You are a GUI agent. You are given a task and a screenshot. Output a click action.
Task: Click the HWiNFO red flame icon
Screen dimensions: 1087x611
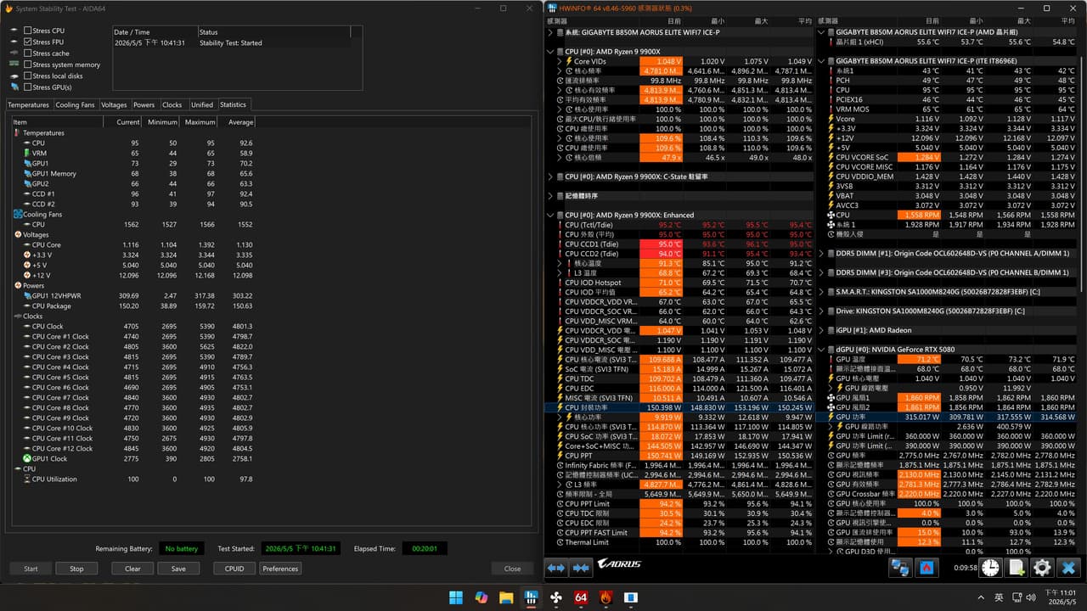(x=928, y=568)
